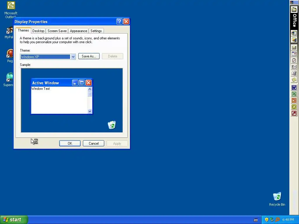Click the 6:48 PM system clock
The image size is (299, 224).
click(288, 220)
